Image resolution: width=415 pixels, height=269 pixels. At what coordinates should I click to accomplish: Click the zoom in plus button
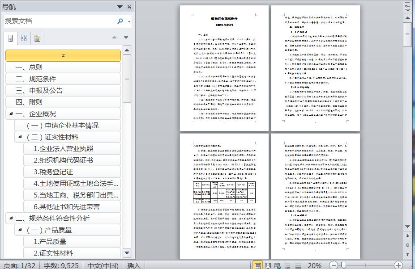pyautogui.click(x=398, y=265)
